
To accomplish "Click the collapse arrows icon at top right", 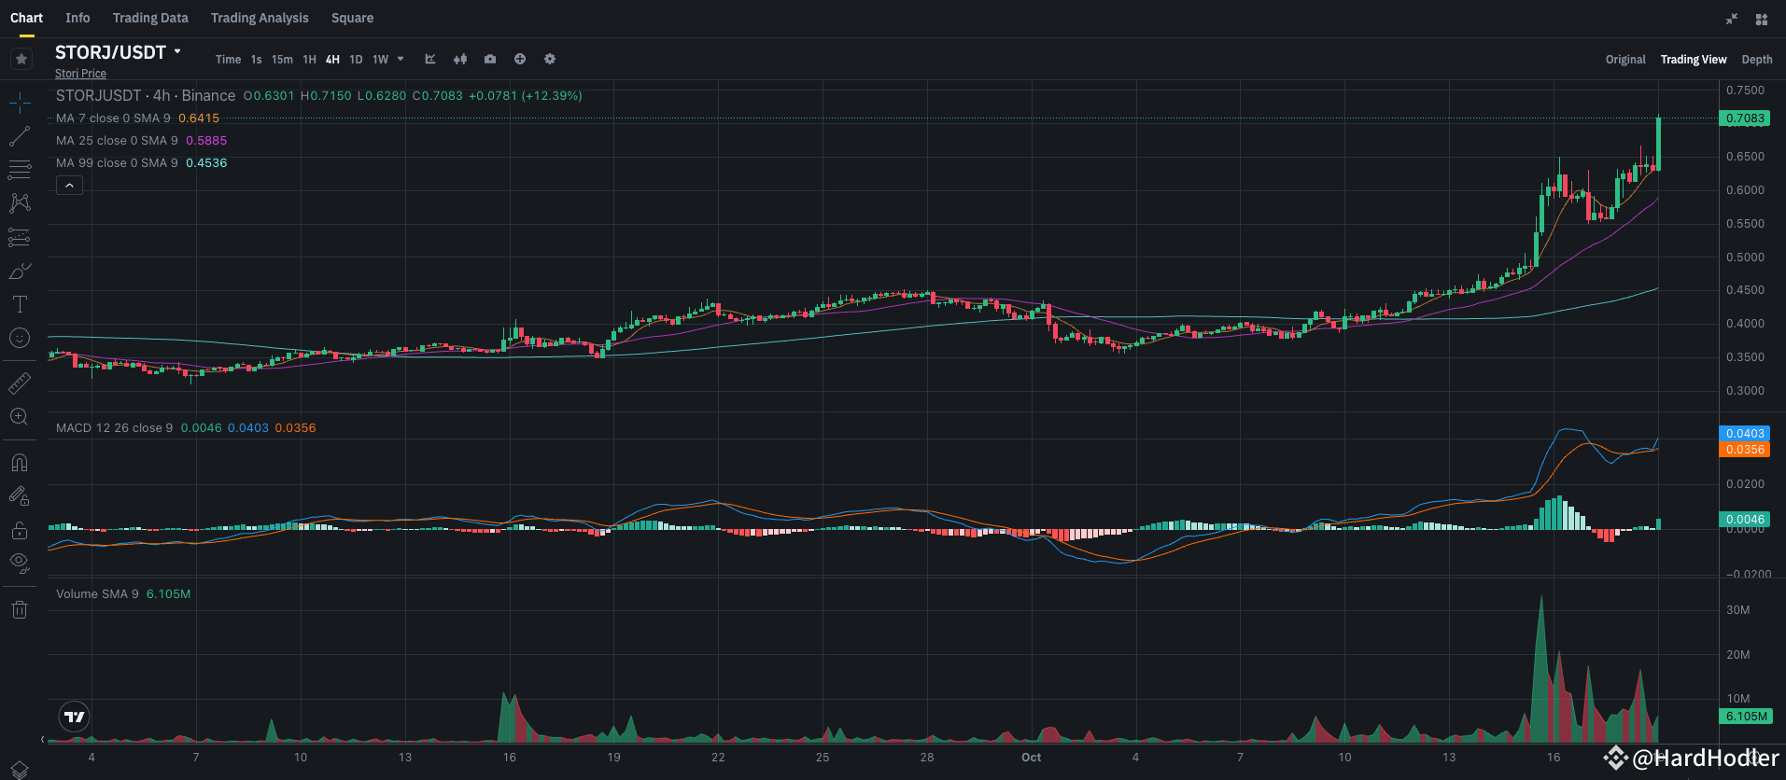I will 1732,19.
